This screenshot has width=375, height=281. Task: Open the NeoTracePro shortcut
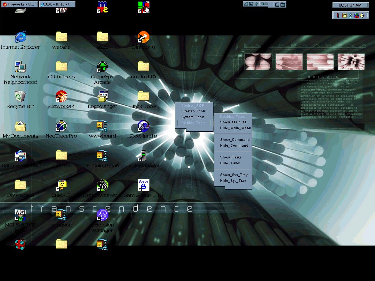61,127
